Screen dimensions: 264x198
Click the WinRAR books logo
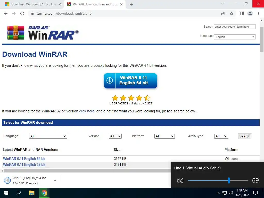[x=16, y=33]
